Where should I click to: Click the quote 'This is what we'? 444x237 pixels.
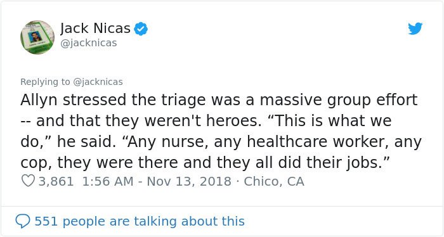pos(330,121)
